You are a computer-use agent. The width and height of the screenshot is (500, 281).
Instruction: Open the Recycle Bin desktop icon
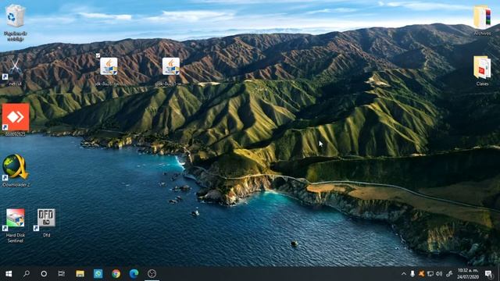coord(15,16)
